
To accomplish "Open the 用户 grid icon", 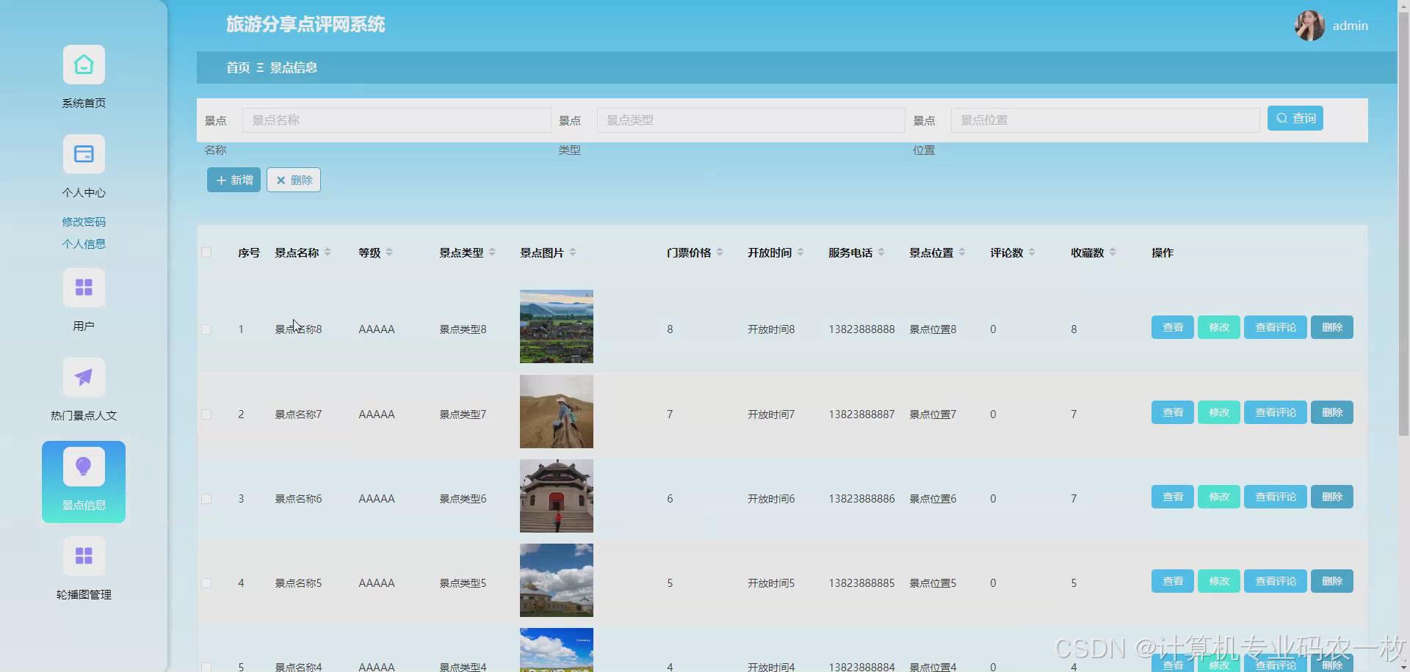I will tap(84, 288).
